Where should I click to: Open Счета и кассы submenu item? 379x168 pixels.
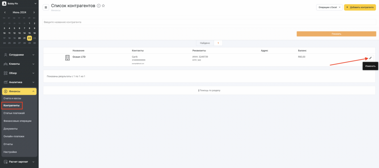click(13, 98)
